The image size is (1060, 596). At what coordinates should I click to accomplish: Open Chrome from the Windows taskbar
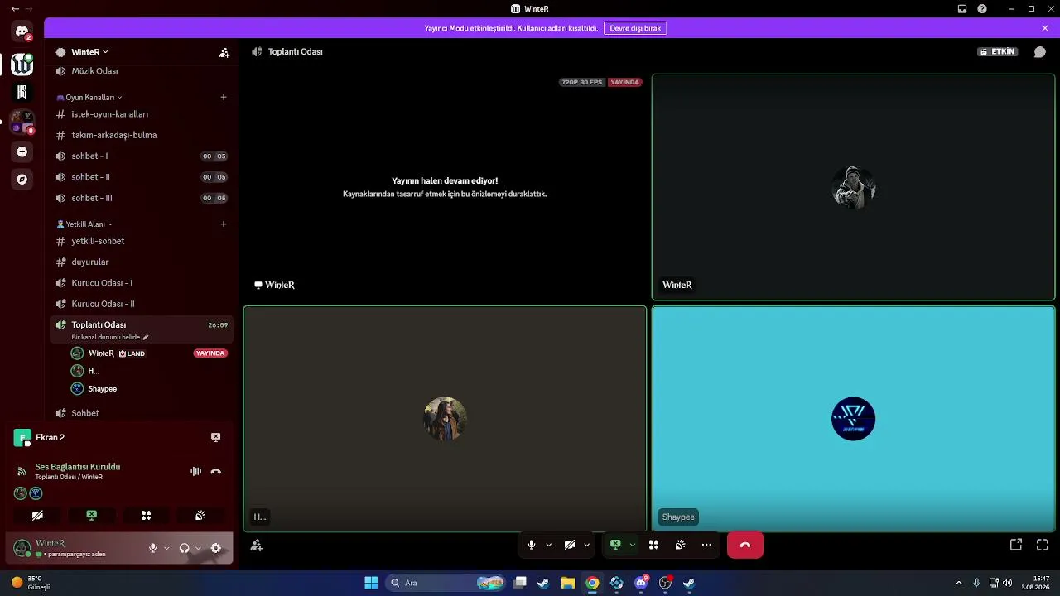tap(592, 583)
